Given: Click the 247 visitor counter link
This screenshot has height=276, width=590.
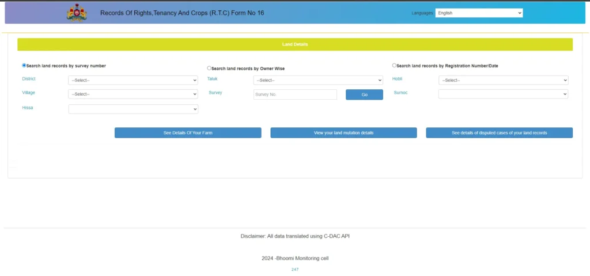Looking at the screenshot, I should pos(295,269).
